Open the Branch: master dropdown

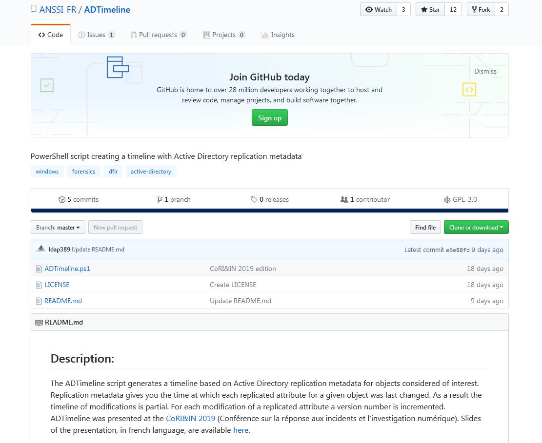(x=58, y=227)
